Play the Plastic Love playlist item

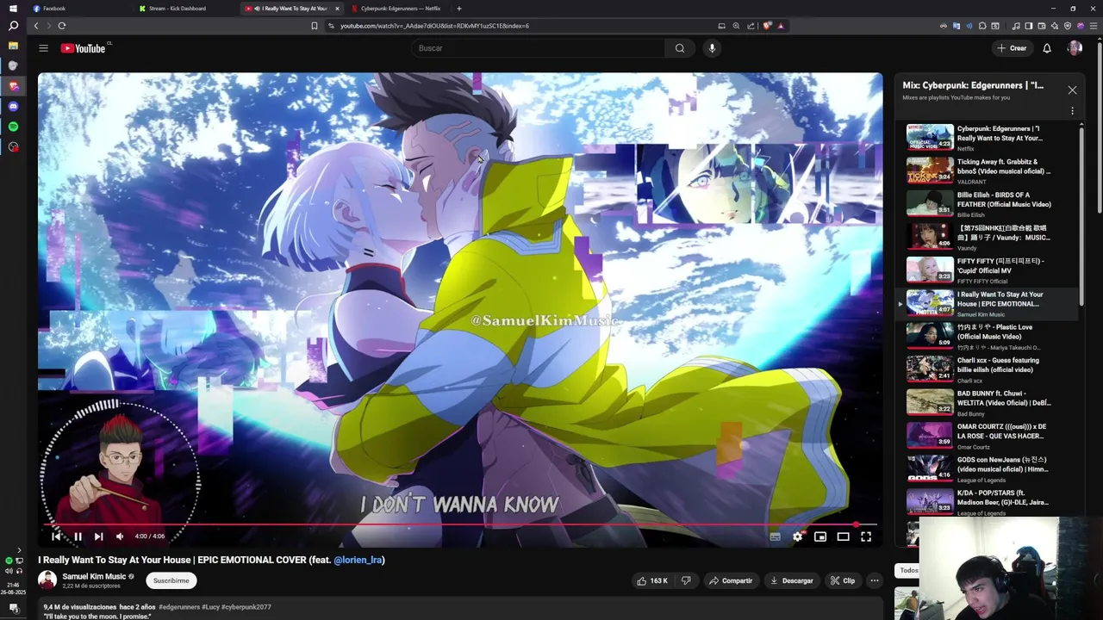(988, 336)
